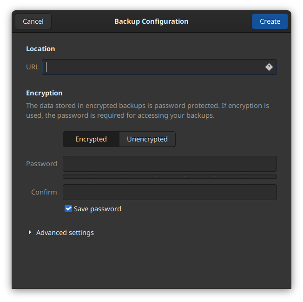The image size is (303, 302).
Task: Cancel the backup configuration dialog
Action: (x=33, y=21)
